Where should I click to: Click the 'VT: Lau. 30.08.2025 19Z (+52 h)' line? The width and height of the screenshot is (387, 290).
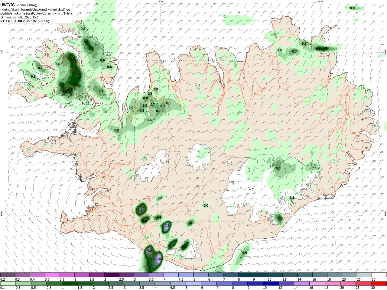point(25,21)
